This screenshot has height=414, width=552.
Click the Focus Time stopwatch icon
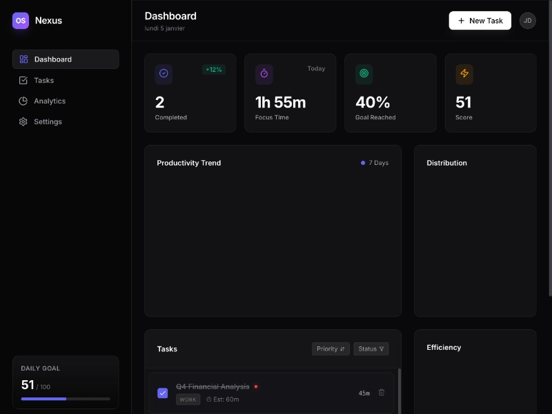[264, 74]
